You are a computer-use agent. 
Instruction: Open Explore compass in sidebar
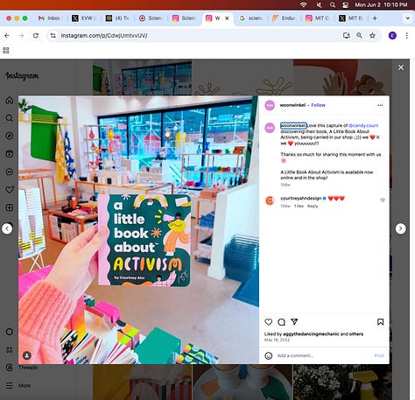[x=10, y=136]
